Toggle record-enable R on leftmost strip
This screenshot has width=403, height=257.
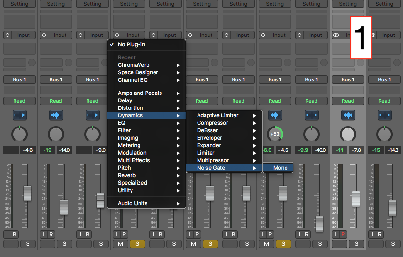(x=15, y=235)
